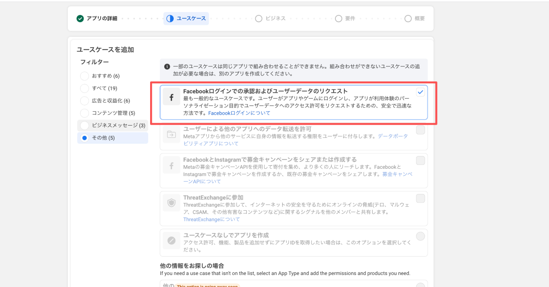Click the no-use-case slashed circle icon
The image size is (549, 287).
pyautogui.click(x=171, y=241)
